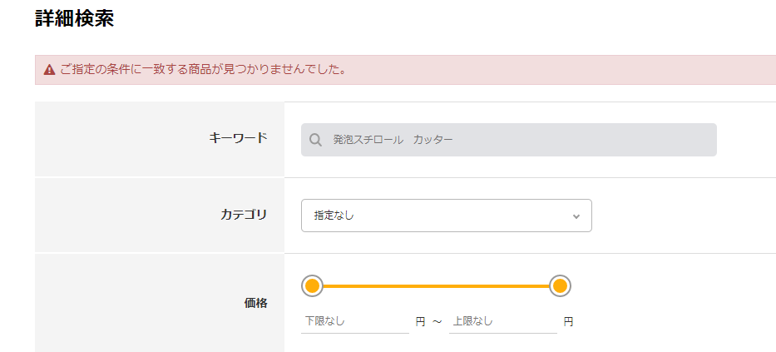Open the カテゴリ dropdown showing 指定なし
The image size is (776, 352).
pos(447,216)
